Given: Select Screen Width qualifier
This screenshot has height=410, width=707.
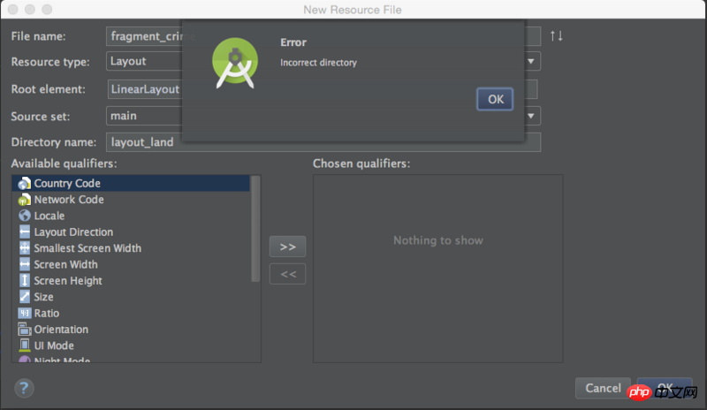Looking at the screenshot, I should click(131, 264).
